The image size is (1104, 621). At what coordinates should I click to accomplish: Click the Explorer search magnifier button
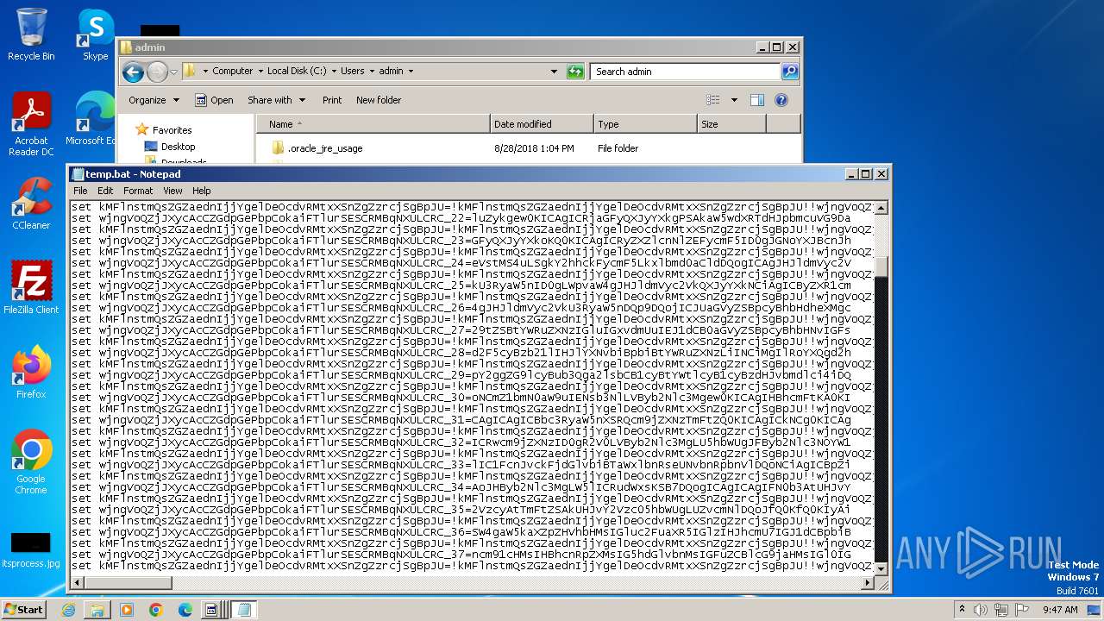tap(789, 72)
